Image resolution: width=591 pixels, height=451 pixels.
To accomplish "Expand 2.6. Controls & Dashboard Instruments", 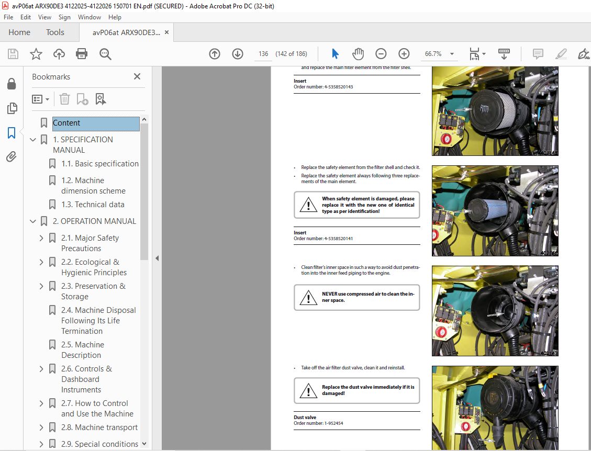I will 41,369.
